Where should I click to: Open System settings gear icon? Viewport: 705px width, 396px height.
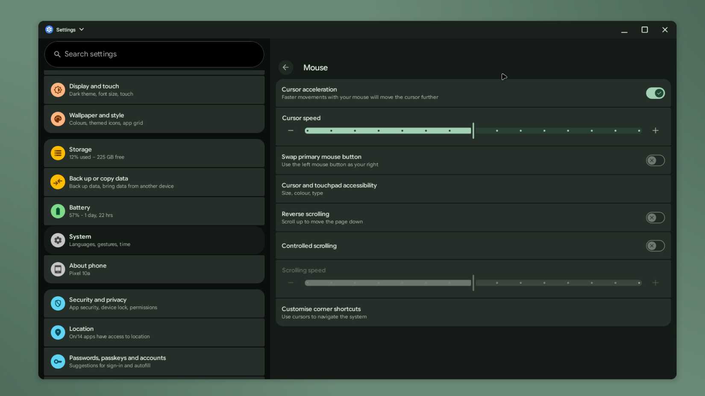point(58,240)
